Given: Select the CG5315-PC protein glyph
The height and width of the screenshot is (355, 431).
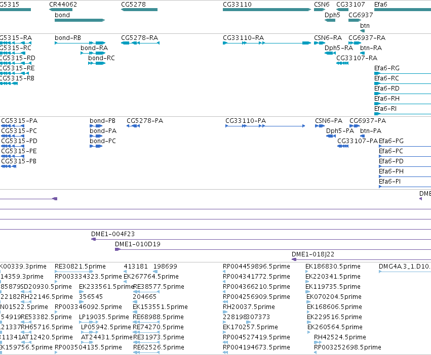Looking at the screenshot, I should [x=13, y=136].
